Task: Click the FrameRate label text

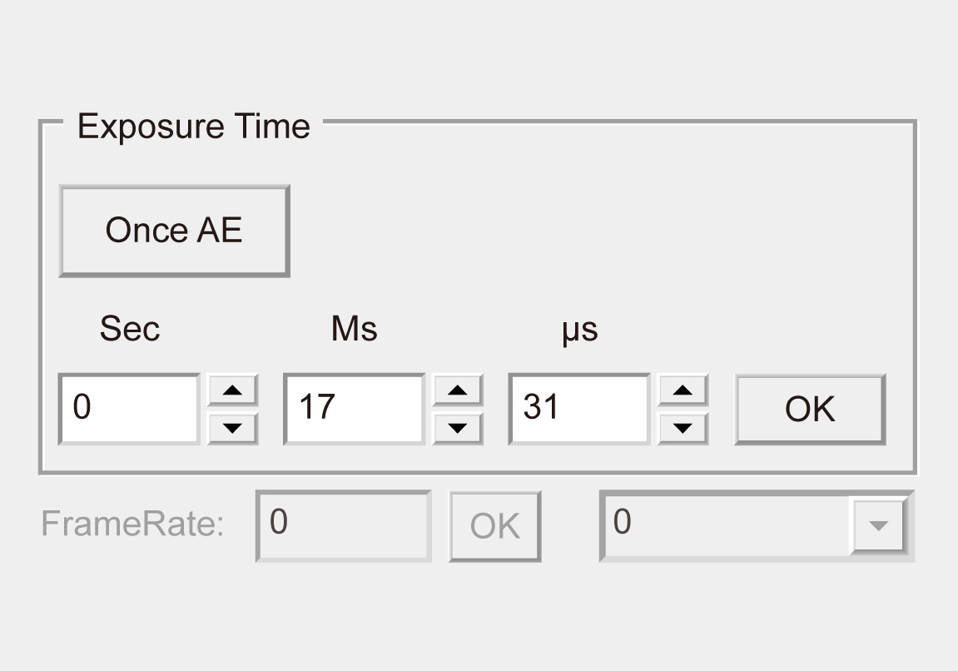Action: coord(133,524)
